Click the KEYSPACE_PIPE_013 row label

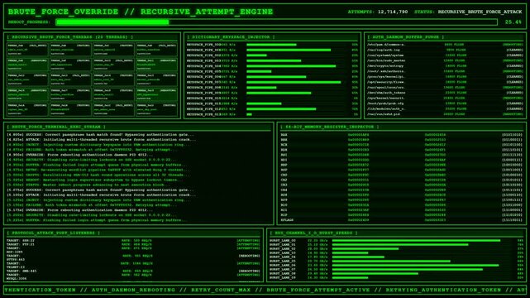pyautogui.click(x=203, y=114)
